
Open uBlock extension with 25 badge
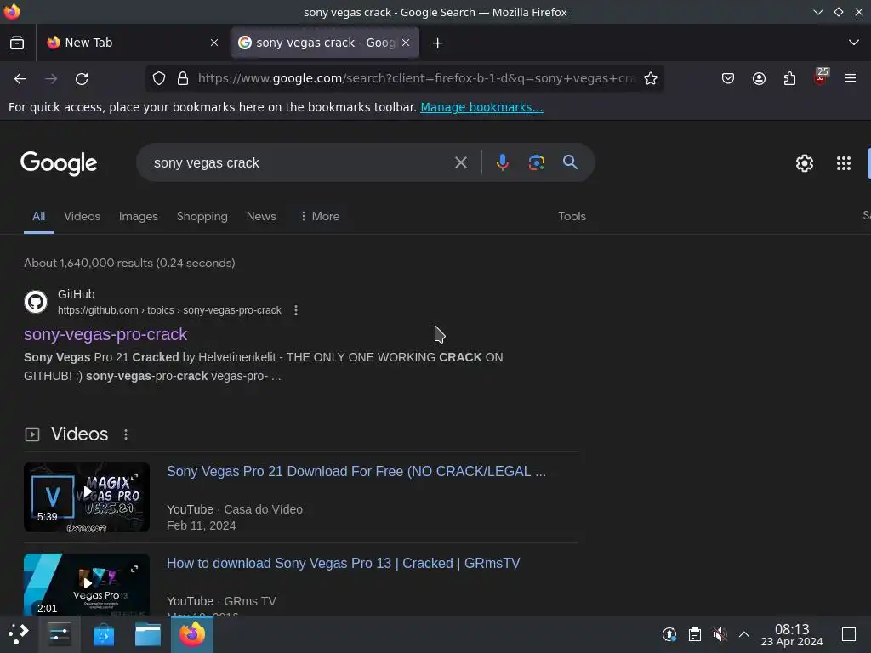coord(821,77)
